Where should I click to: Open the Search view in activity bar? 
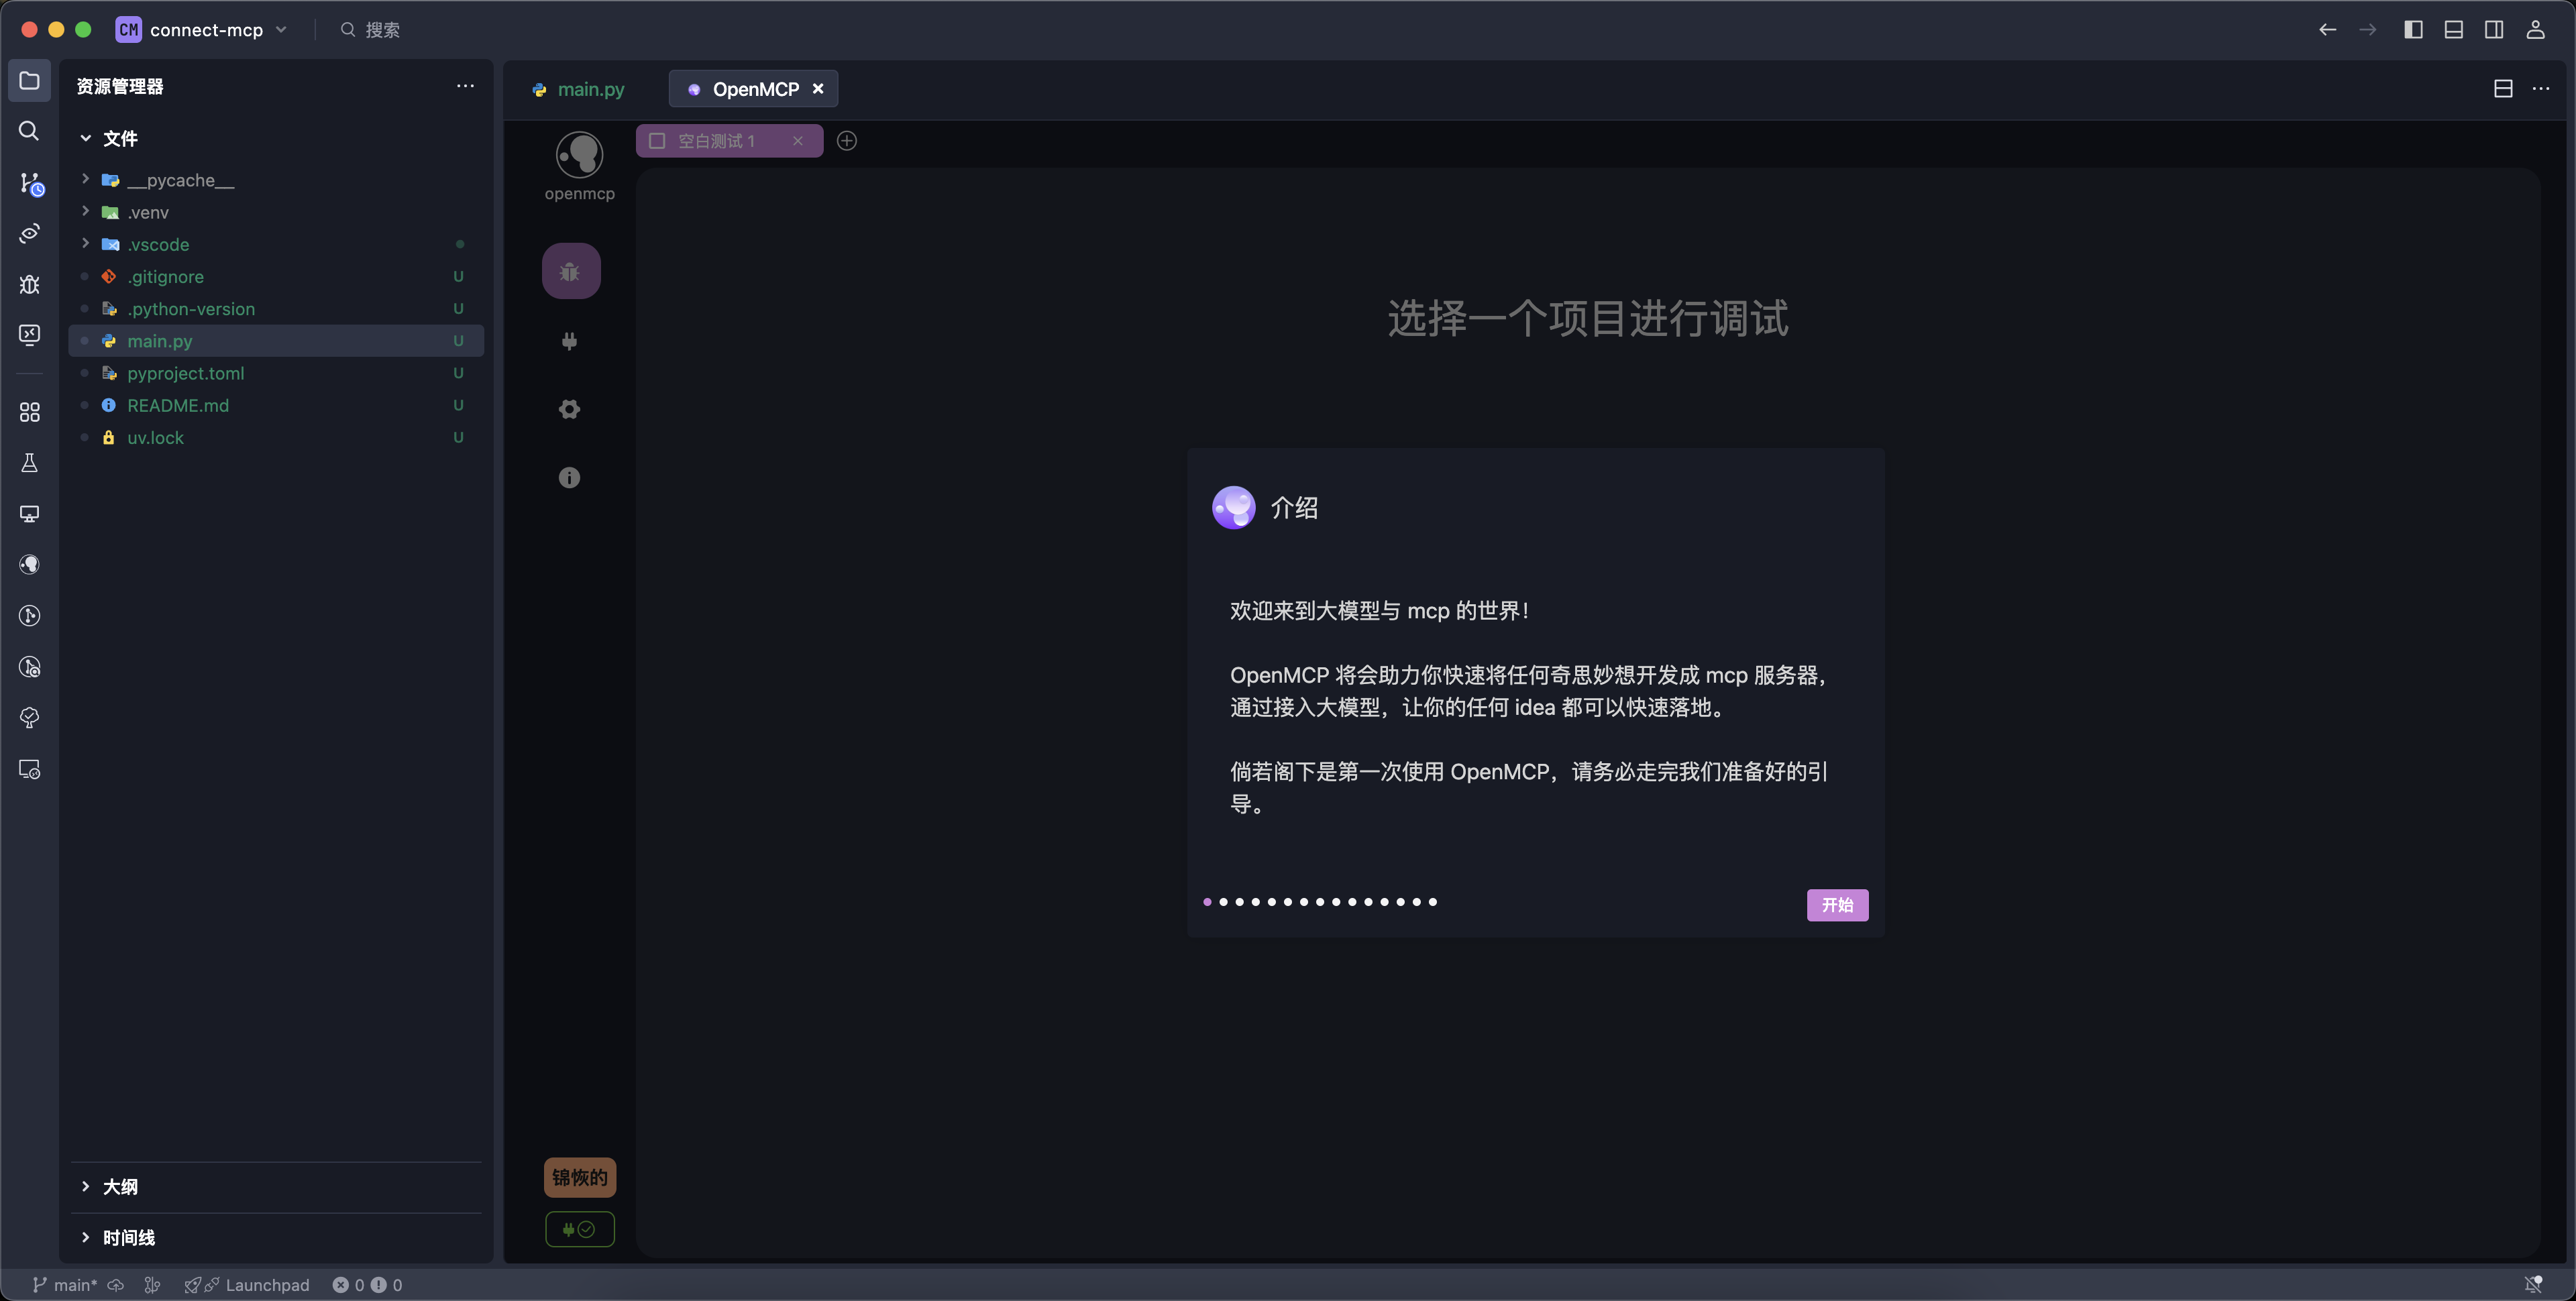(x=29, y=131)
